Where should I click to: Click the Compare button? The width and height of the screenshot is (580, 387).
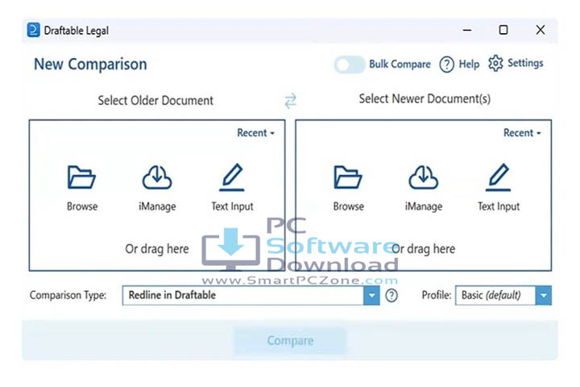(290, 340)
